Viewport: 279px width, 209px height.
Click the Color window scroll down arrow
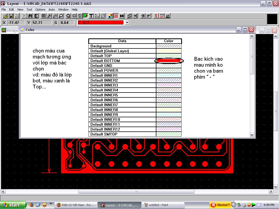point(252,135)
